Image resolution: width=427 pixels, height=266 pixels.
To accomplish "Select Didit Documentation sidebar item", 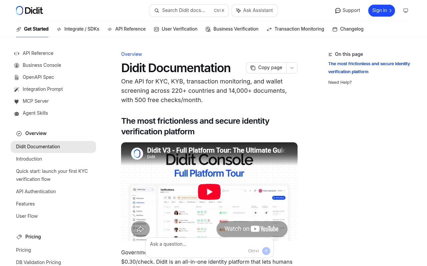I will [53, 147].
